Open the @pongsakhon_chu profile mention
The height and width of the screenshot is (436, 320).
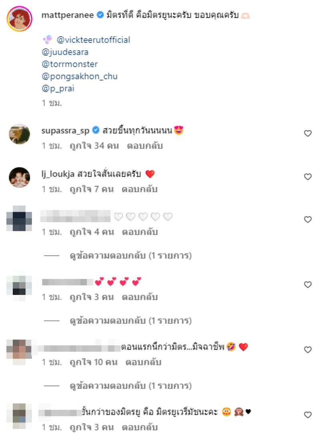(x=79, y=76)
